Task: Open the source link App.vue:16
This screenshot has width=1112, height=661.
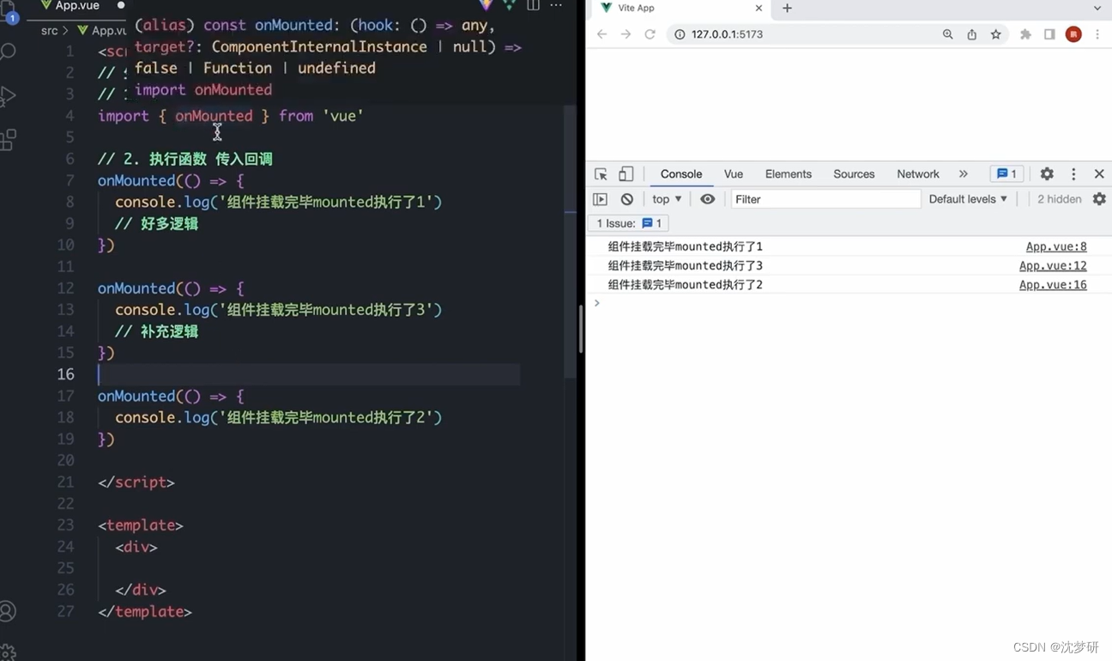Action: pyautogui.click(x=1053, y=285)
